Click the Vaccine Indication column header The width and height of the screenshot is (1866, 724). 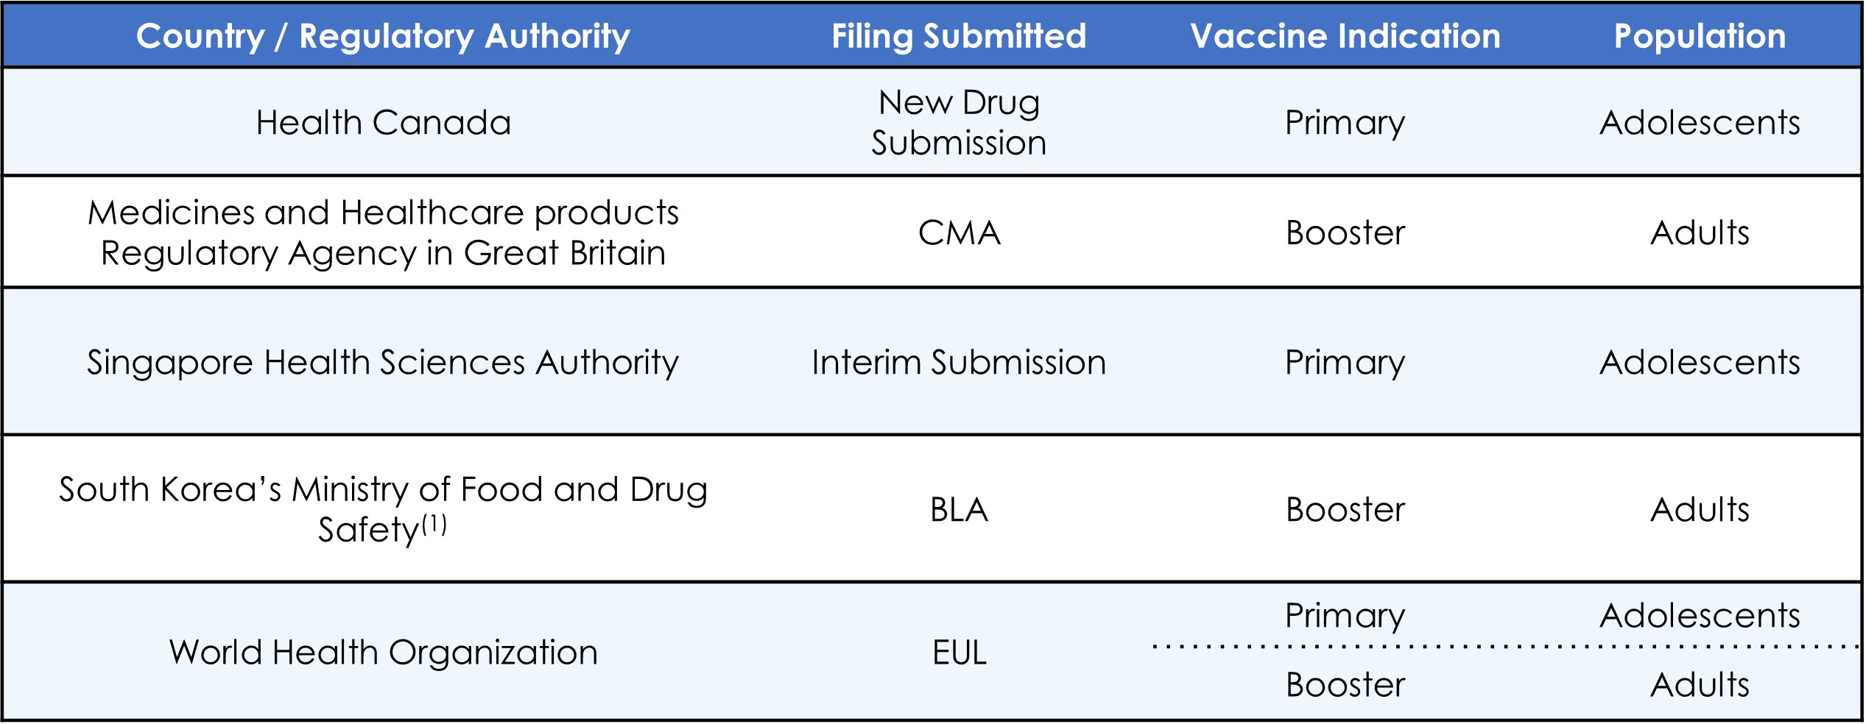point(1345,36)
